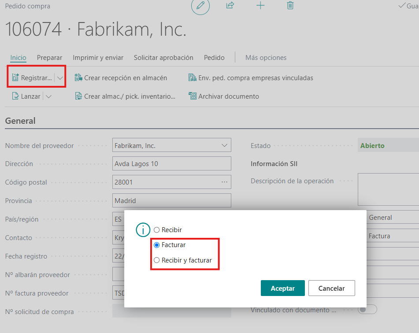The width and height of the screenshot is (419, 333).
Task: Expand the Lanzar dropdown arrow
Action: (48, 96)
